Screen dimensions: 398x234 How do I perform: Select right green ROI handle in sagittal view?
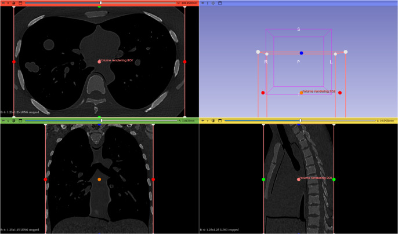point(334,179)
